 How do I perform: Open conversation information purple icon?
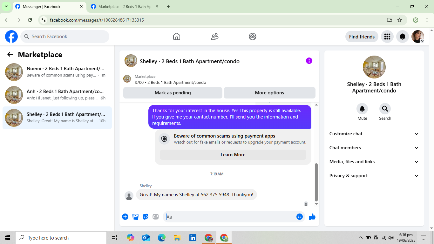[309, 61]
